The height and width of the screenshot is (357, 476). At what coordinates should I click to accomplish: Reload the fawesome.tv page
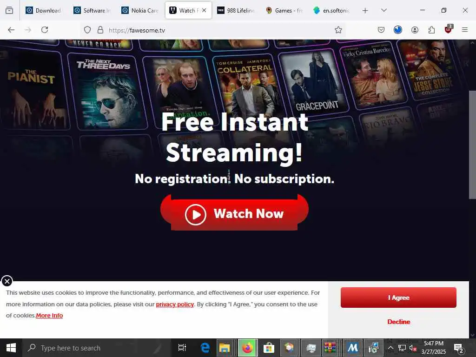pos(45,30)
